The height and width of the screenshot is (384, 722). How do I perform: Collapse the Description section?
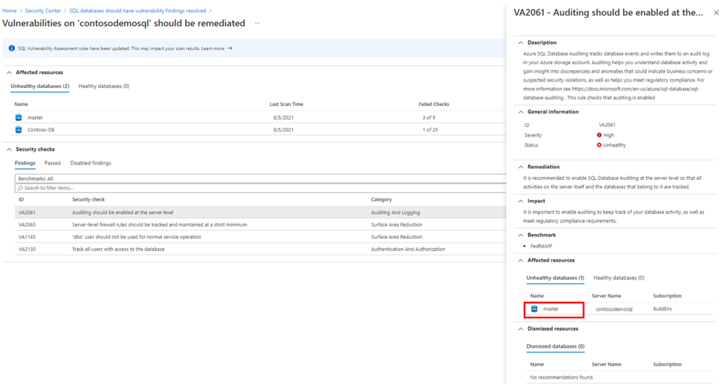click(x=521, y=43)
